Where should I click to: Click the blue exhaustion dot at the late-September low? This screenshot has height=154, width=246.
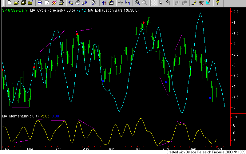coord(210,98)
